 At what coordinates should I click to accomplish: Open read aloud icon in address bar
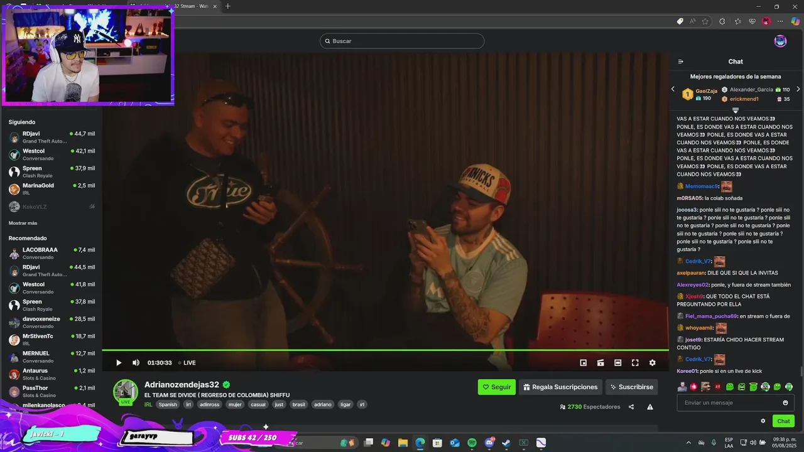click(x=692, y=21)
